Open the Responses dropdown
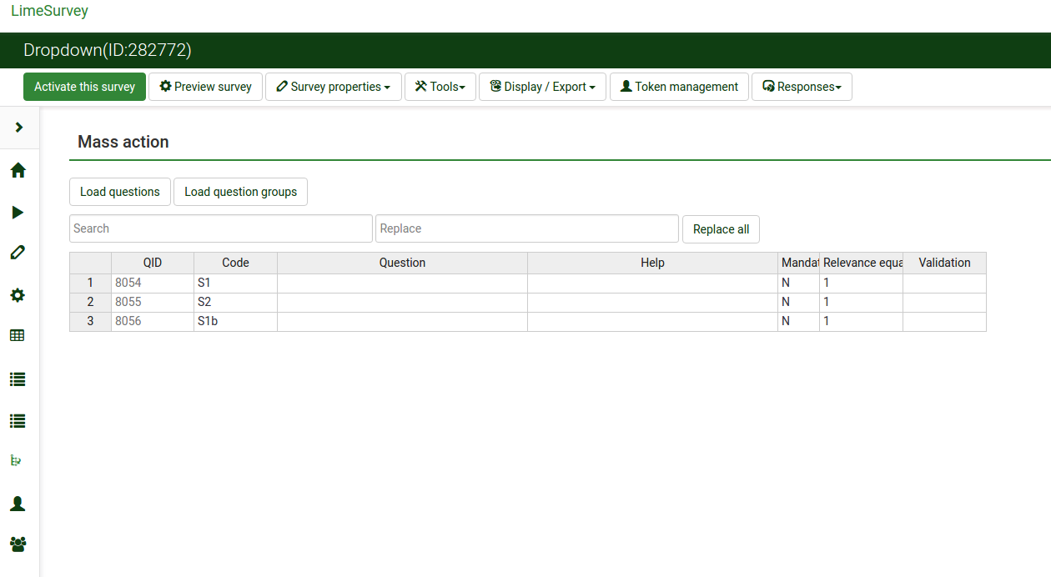Viewport: 1051px width, 577px height. click(x=802, y=87)
